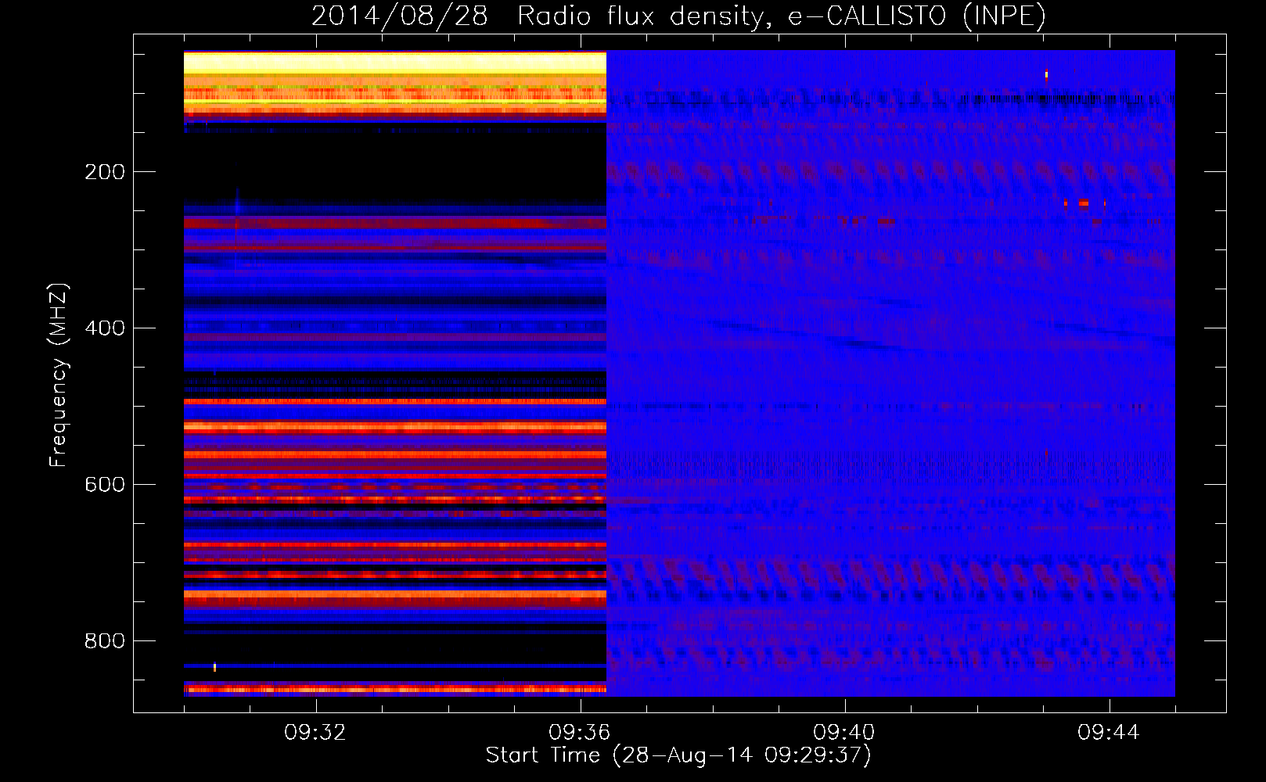Click the "800" frequency tick label
The height and width of the screenshot is (782, 1266).
pyautogui.click(x=105, y=641)
